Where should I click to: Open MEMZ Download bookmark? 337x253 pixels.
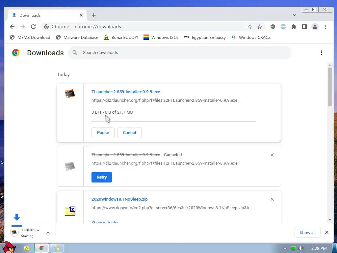tap(30, 38)
